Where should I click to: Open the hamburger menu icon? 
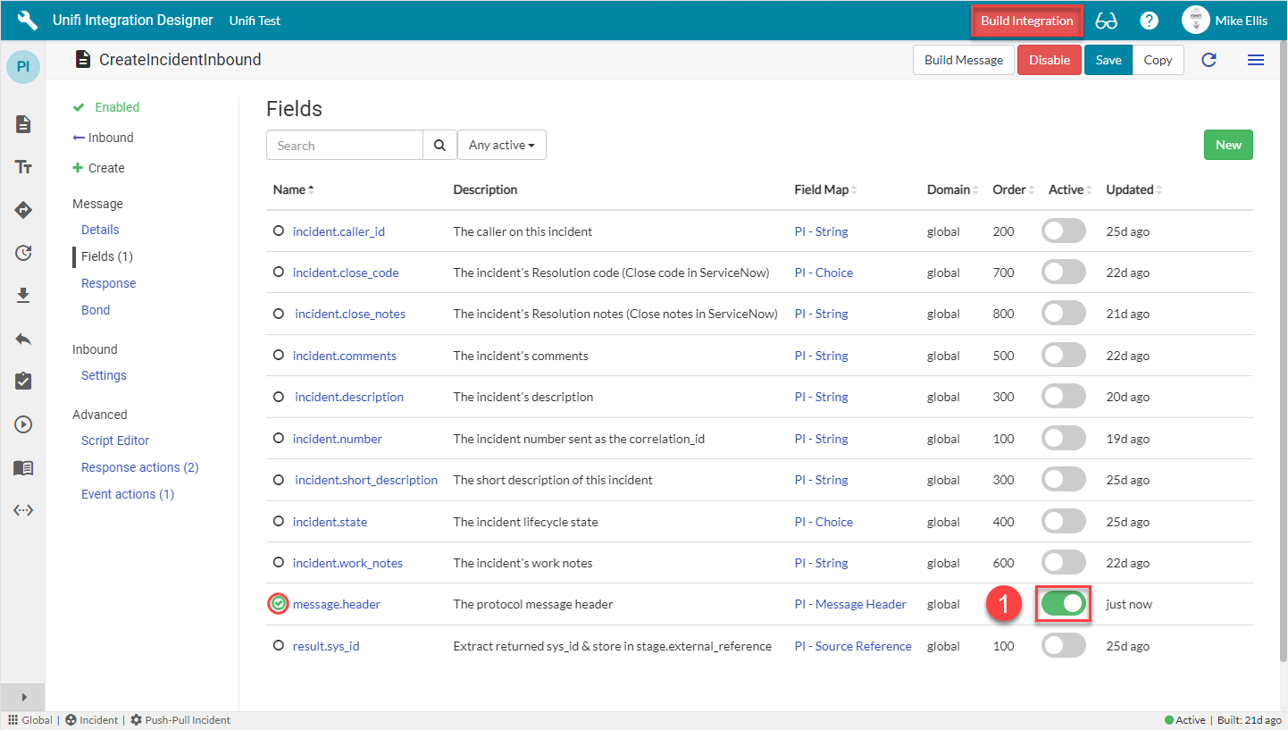tap(1255, 60)
